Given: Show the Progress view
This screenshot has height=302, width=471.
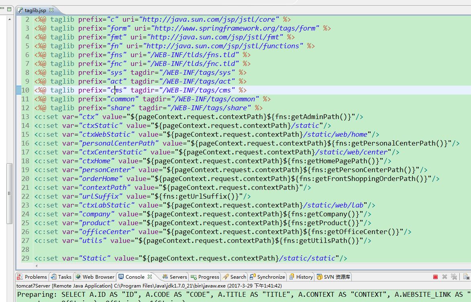Looking at the screenshot, I should click(205, 277).
